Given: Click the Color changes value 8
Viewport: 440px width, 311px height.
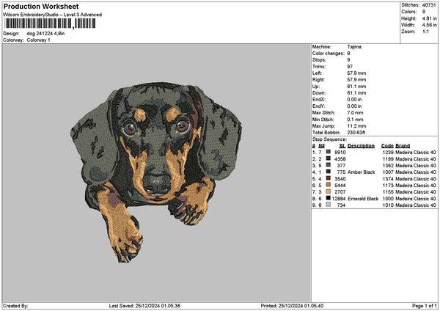Looking at the screenshot, I should (348, 54).
